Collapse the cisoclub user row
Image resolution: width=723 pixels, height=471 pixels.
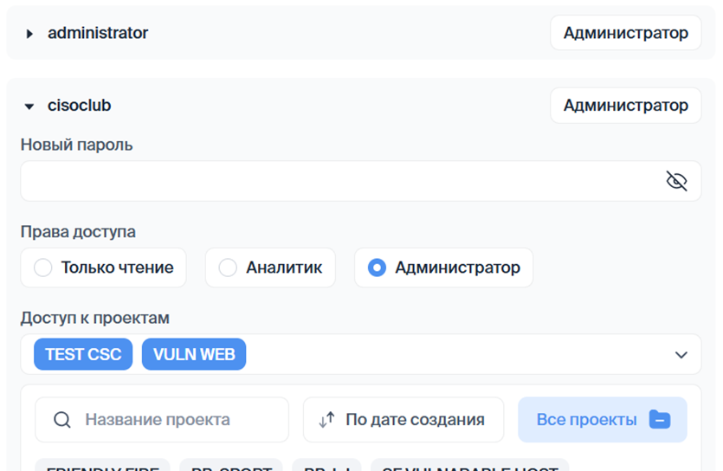[x=29, y=106]
